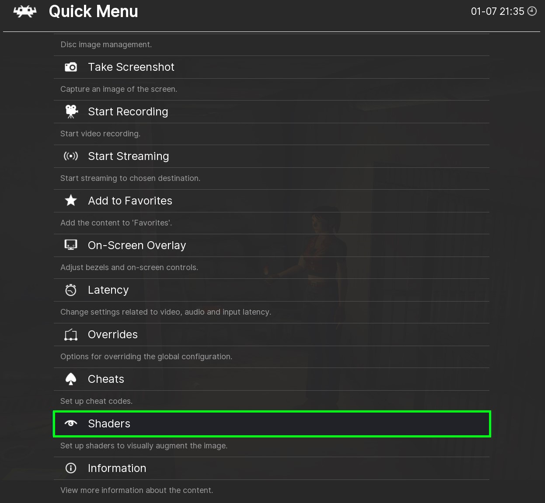Click the Overrides icon

point(71,335)
